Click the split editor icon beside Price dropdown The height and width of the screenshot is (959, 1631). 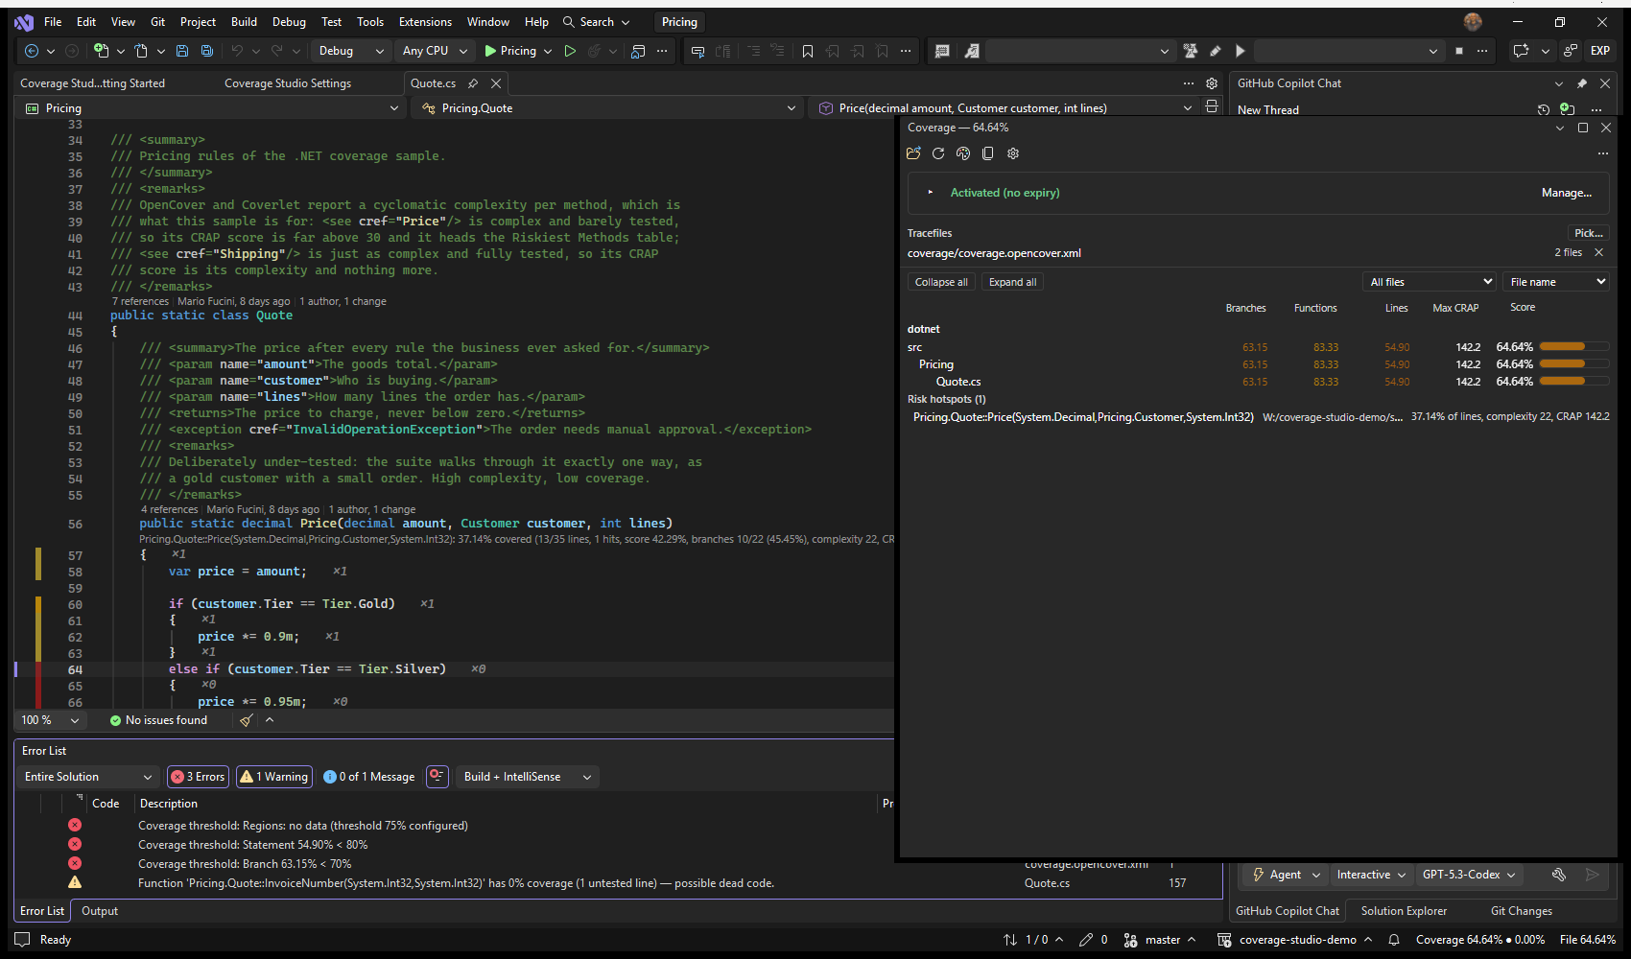click(x=1212, y=107)
